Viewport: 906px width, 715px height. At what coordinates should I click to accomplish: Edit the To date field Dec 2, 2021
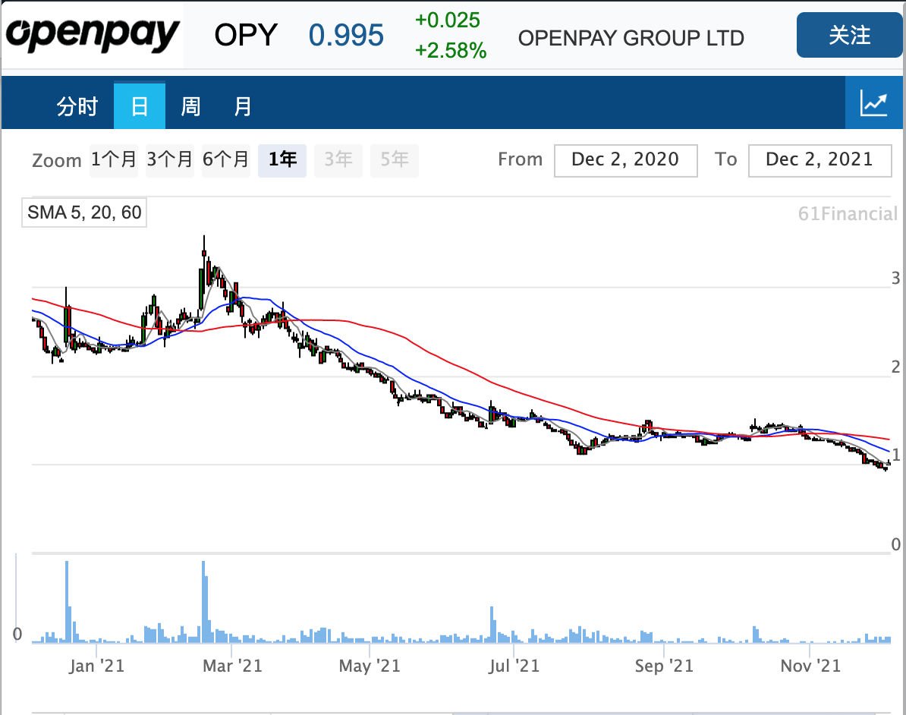tap(819, 160)
